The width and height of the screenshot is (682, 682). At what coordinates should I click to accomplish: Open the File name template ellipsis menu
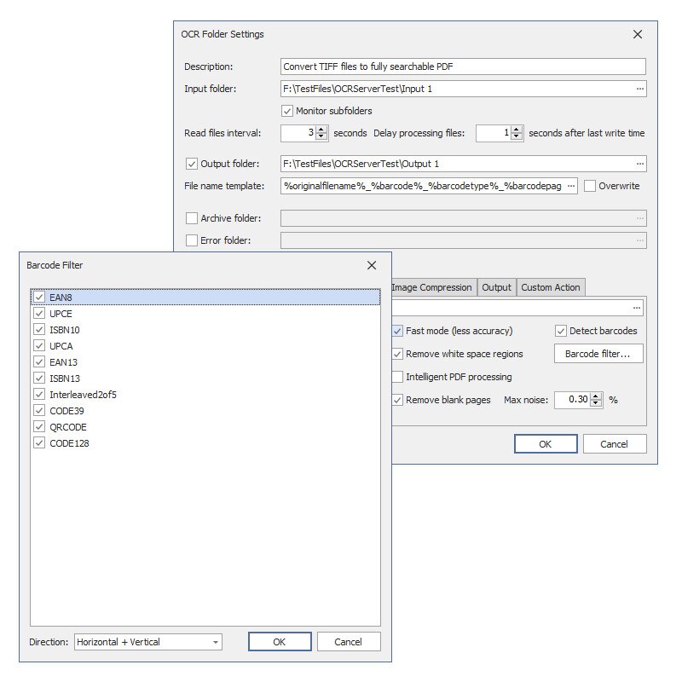571,186
